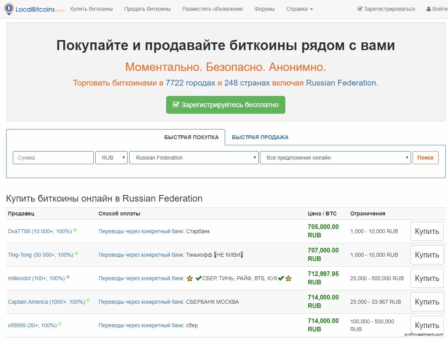The width and height of the screenshot is (448, 338).
Task: Click green status dot of Captain.America
Action: coord(88,300)
